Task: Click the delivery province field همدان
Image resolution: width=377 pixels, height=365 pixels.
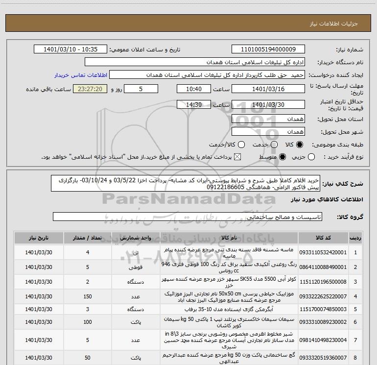Action: point(268,119)
